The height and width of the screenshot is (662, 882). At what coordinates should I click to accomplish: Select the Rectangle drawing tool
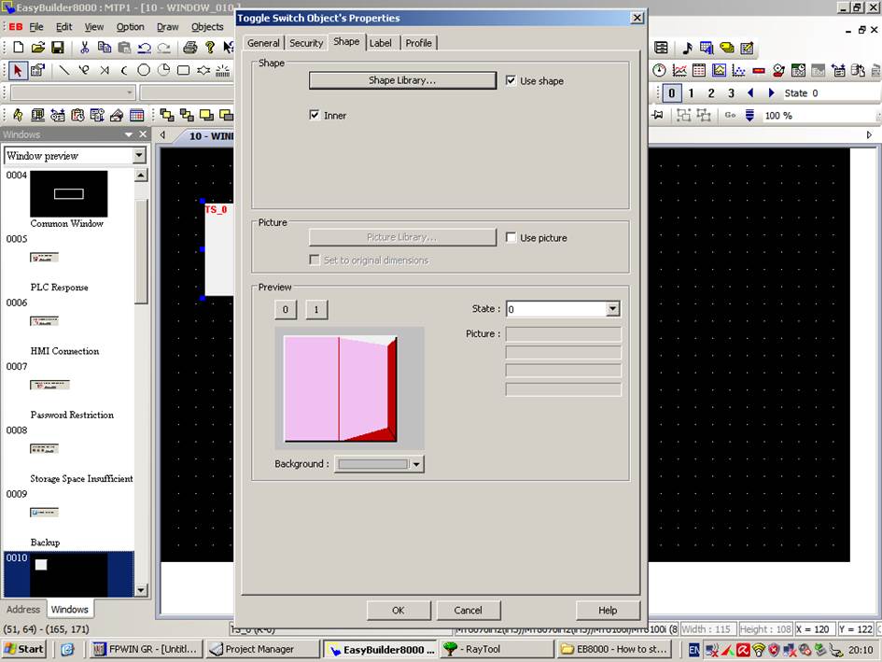tap(184, 70)
